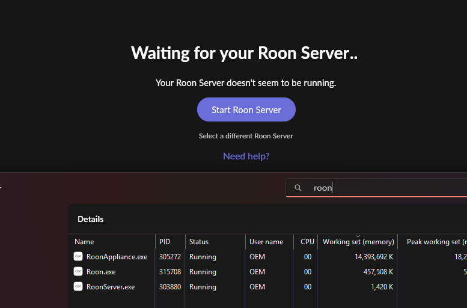The image size is (467, 308).
Task: Sort processes by the Name column header
Action: click(x=84, y=242)
